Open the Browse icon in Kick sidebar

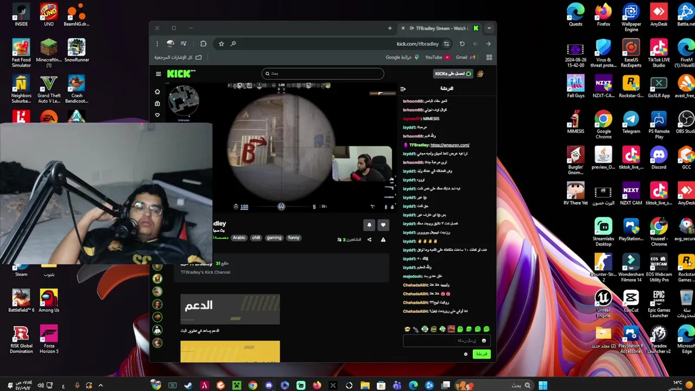[157, 103]
